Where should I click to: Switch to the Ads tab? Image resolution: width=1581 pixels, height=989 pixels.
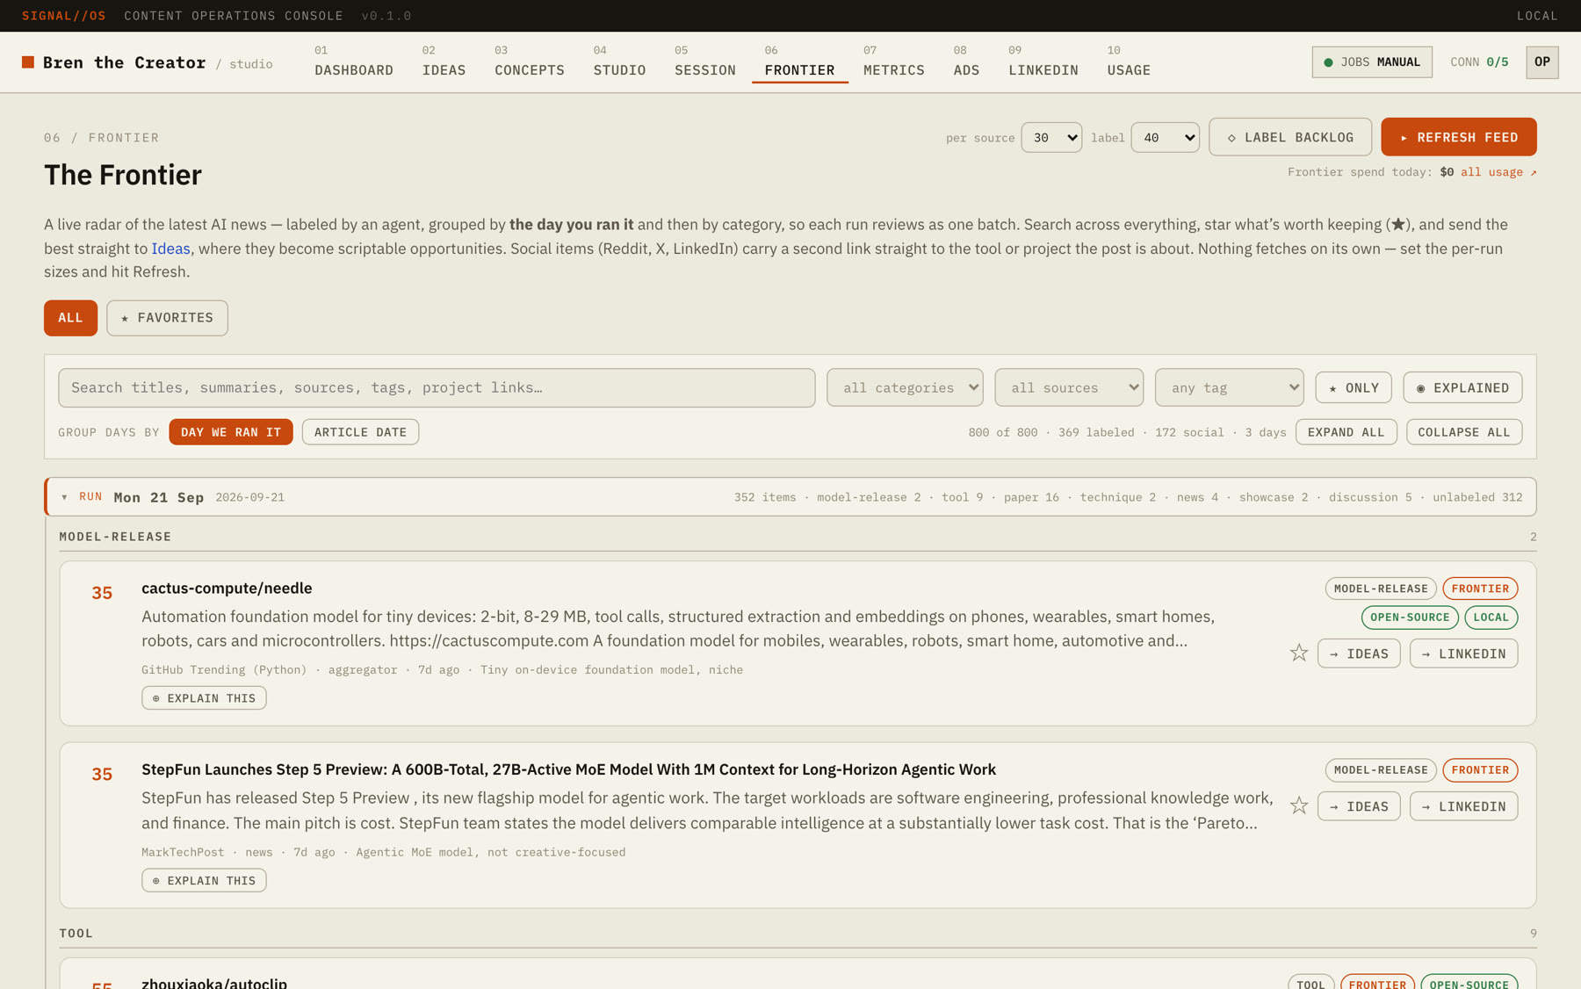tap(966, 62)
